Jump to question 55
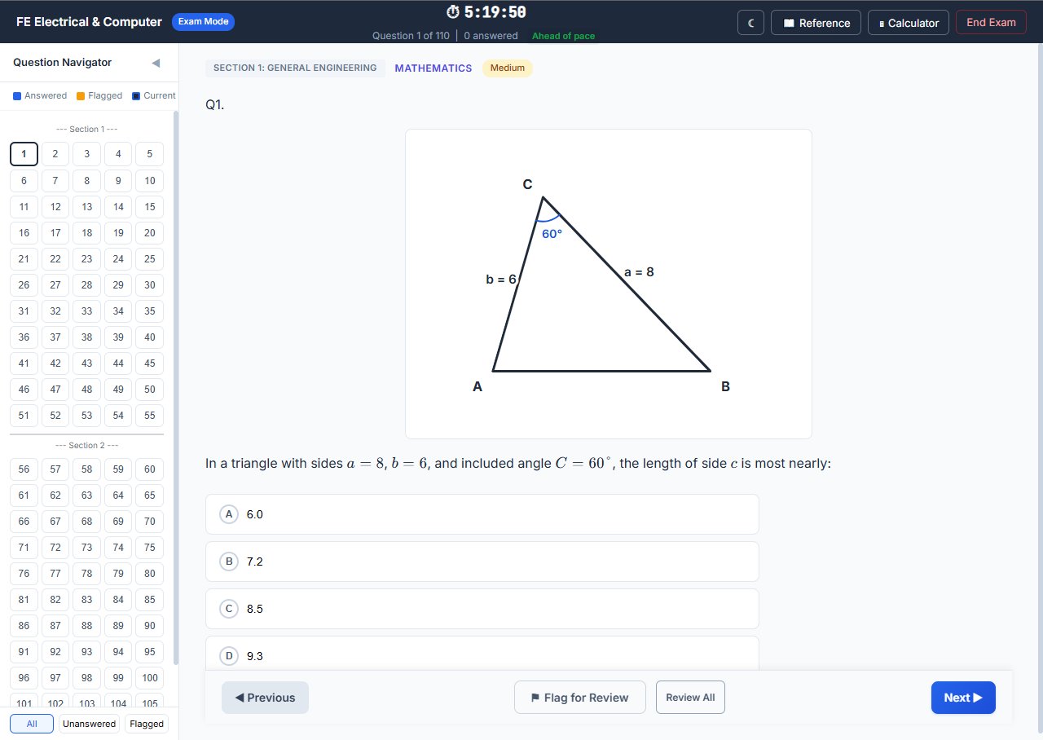Viewport: 1043px width, 740px height. [x=150, y=416]
